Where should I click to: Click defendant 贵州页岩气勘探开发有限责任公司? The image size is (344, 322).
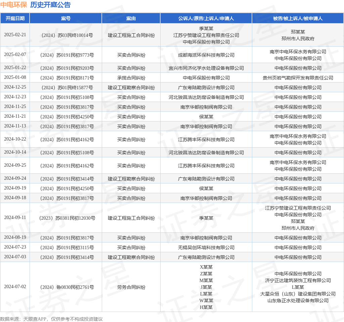coord(298,78)
